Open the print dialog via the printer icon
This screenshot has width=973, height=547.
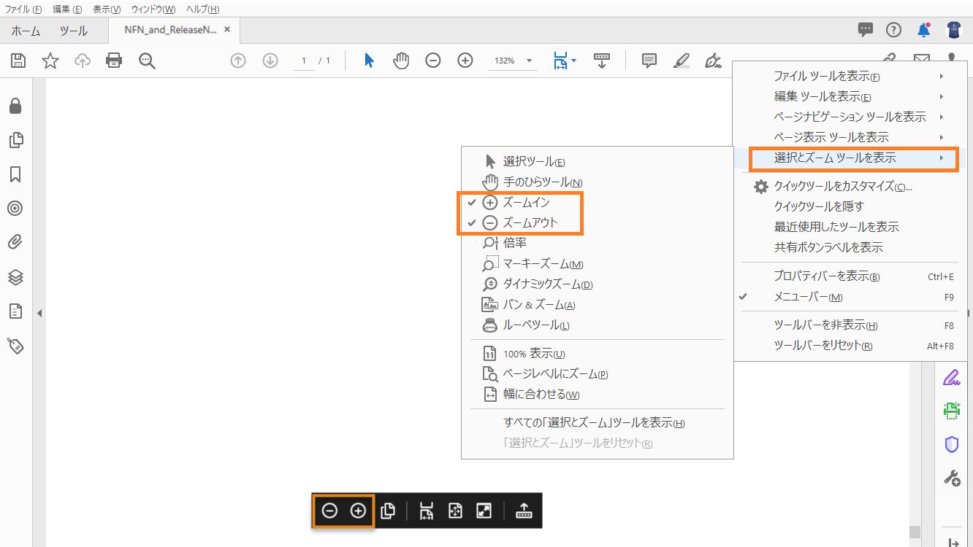(114, 61)
